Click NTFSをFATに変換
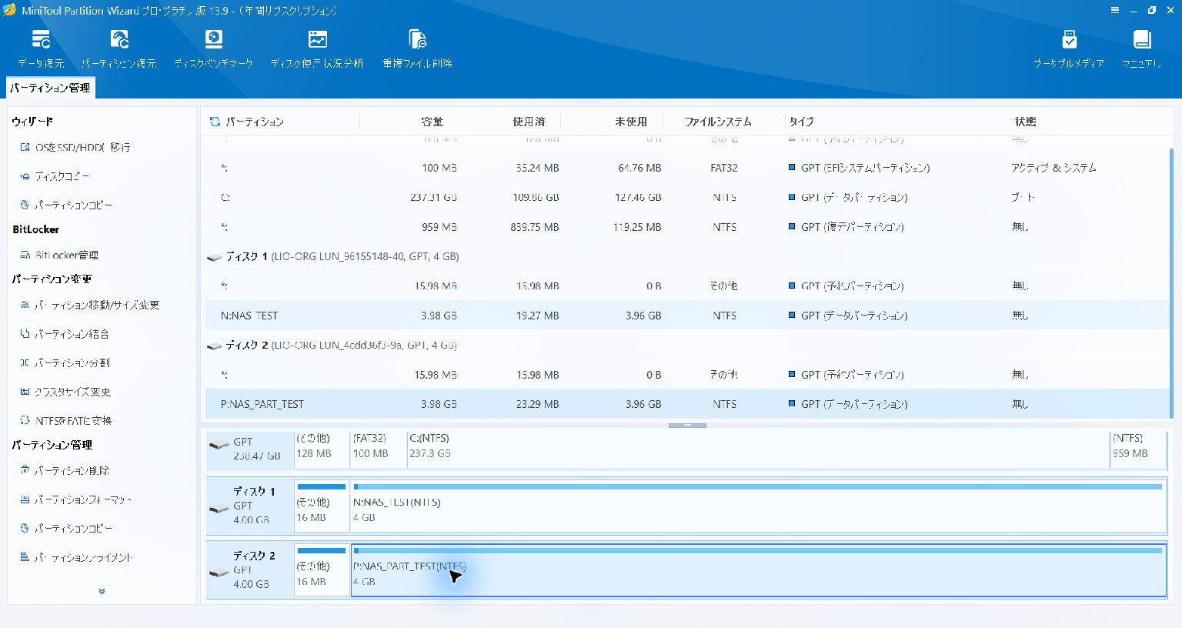The image size is (1182, 628). click(x=65, y=421)
